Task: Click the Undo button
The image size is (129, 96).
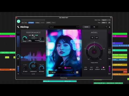Action: [x=48, y=23]
